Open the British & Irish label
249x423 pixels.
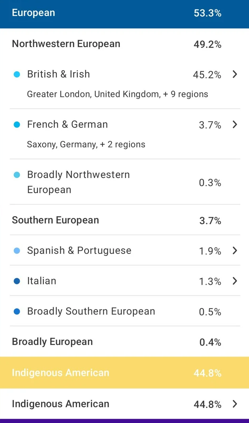[x=58, y=74]
